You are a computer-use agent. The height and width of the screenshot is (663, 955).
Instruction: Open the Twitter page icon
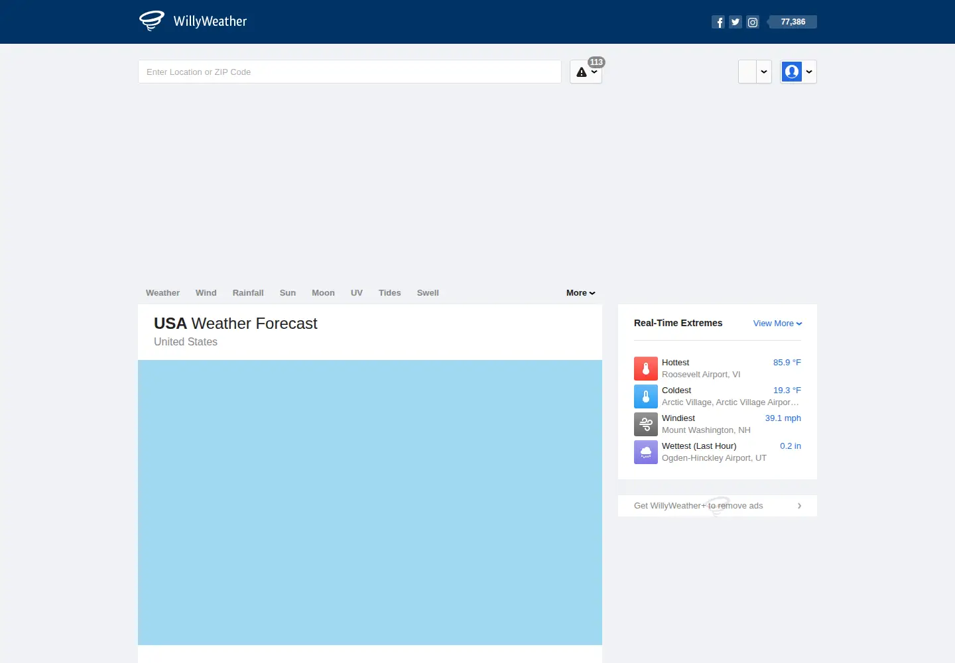735,22
